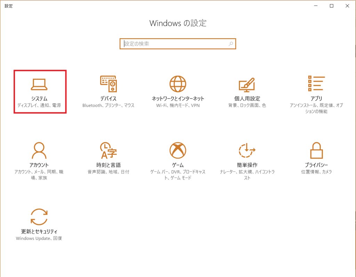356x277 pixels.
Task: Click the text Windows Update、回復
Action: pyautogui.click(x=39, y=238)
